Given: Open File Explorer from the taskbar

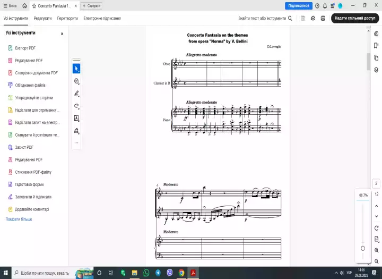Looking at the screenshot, I should coord(134,273).
